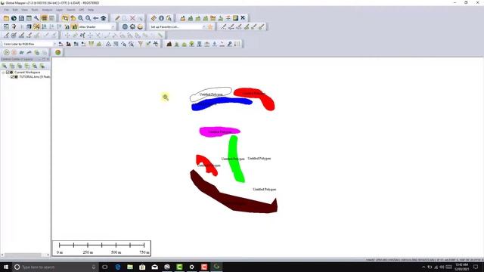The width and height of the screenshot is (484, 272).
Task: Close the analysis toolbar black X icon
Action: pyautogui.click(x=243, y=18)
